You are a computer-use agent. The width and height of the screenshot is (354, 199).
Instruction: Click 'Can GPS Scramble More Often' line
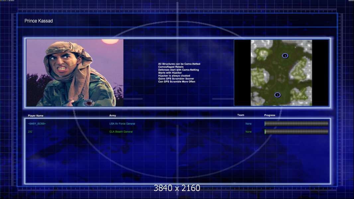click(177, 82)
